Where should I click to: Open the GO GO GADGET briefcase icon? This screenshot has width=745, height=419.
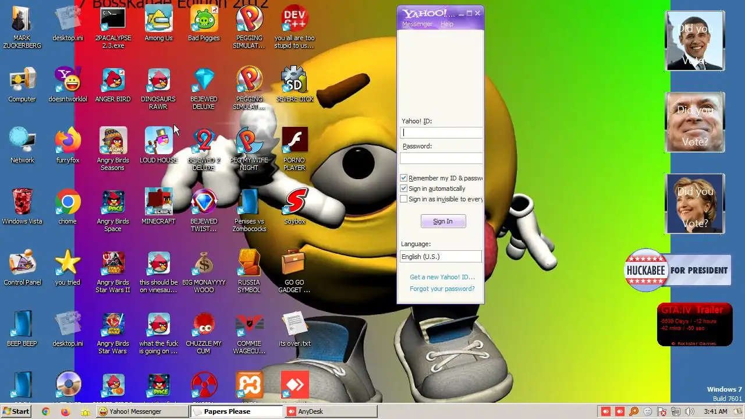point(295,272)
